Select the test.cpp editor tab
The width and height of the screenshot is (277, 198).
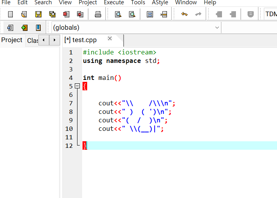point(81,40)
